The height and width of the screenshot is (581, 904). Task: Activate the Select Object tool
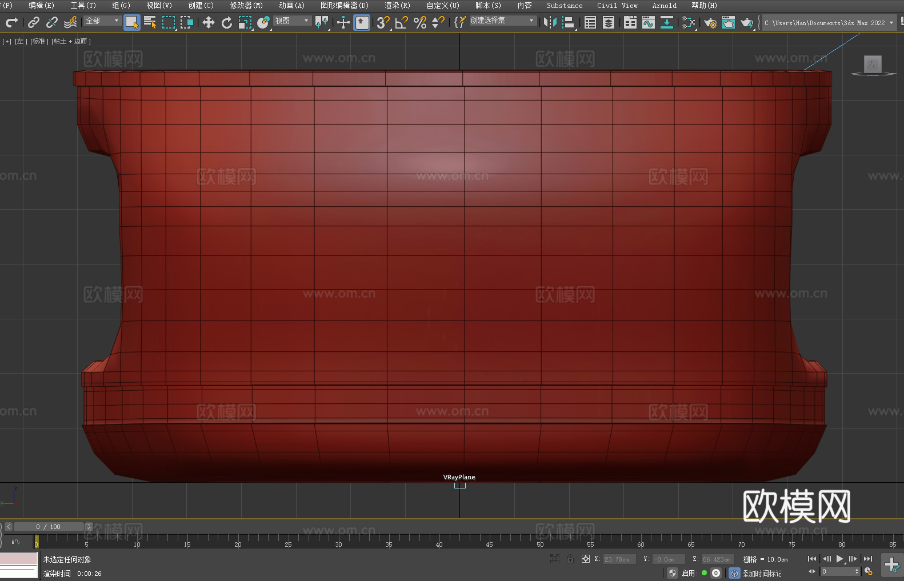pos(132,22)
